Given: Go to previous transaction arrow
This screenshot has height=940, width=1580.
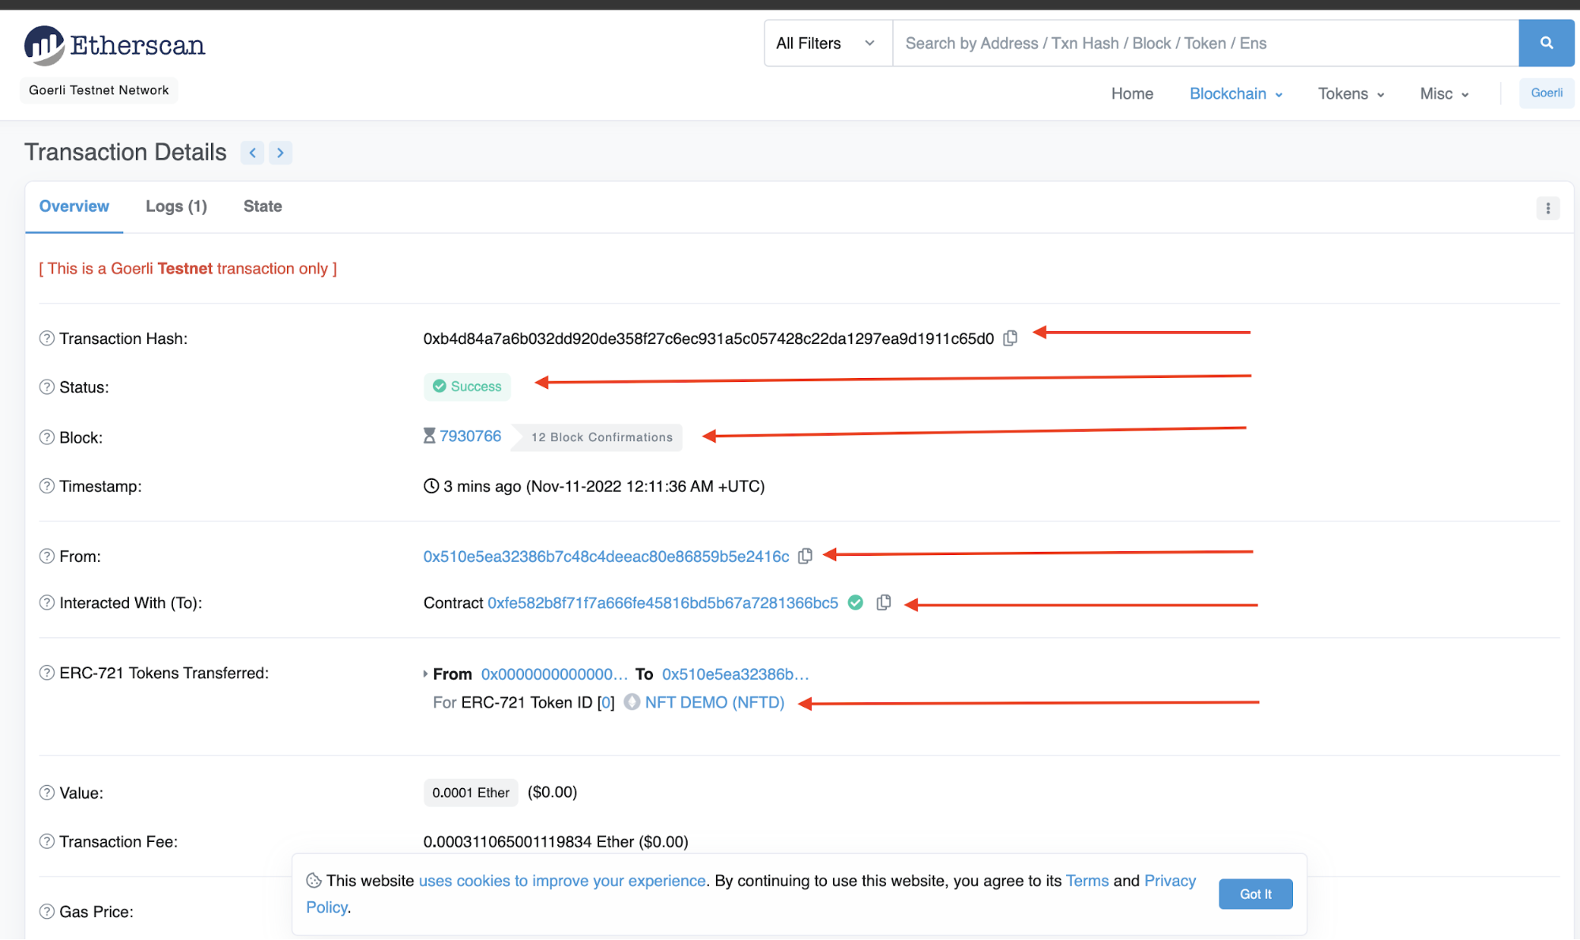Looking at the screenshot, I should [x=252, y=153].
